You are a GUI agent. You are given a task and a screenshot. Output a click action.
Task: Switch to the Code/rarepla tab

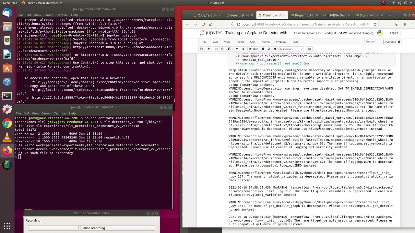[x=207, y=15]
